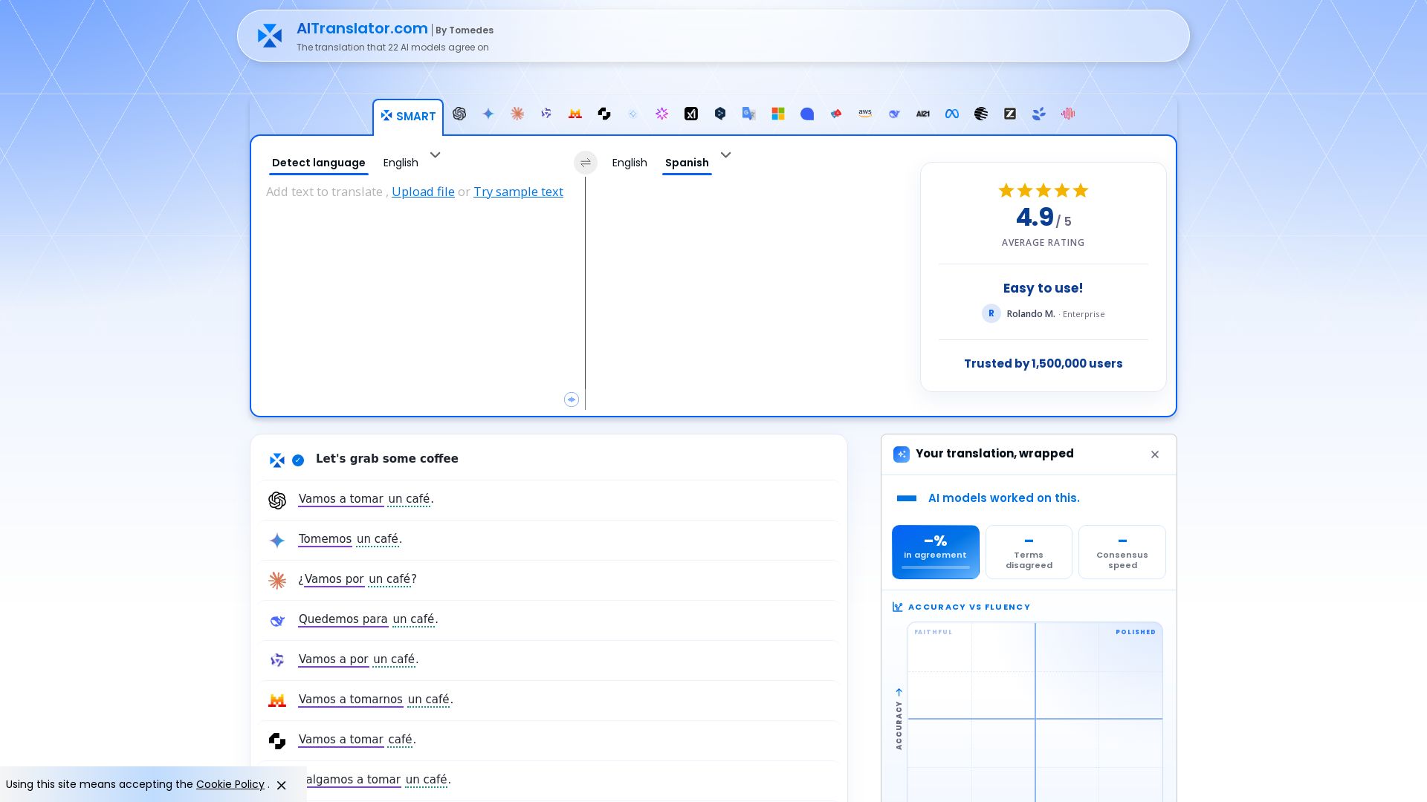Select the blue leaf model icon
1427x802 pixels.
coord(1039,114)
